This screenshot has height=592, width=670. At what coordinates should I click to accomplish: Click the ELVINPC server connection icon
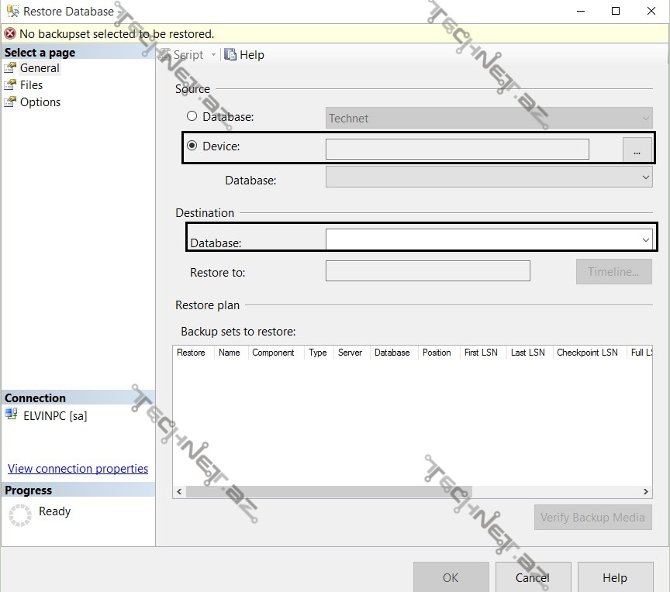pyautogui.click(x=12, y=415)
